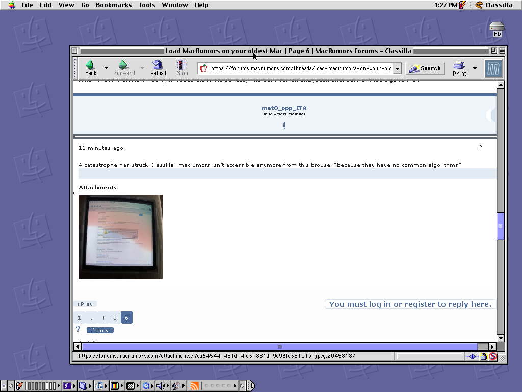Open the Classilla application switcher menu
Screen dimensions: 522x392
[x=493, y=5]
